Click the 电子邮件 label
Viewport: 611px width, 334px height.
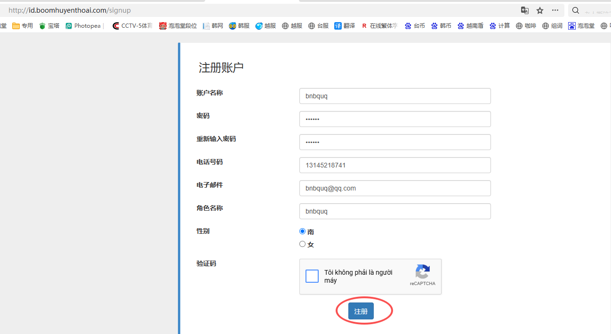pos(209,185)
